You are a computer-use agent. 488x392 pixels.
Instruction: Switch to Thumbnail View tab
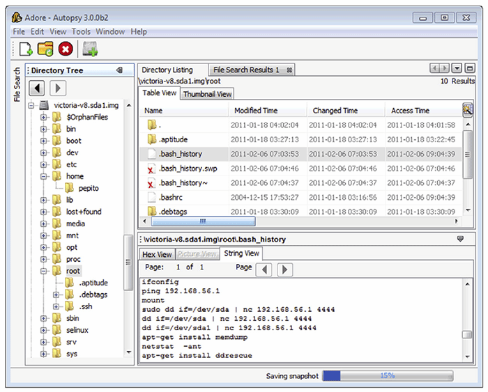tap(207, 94)
